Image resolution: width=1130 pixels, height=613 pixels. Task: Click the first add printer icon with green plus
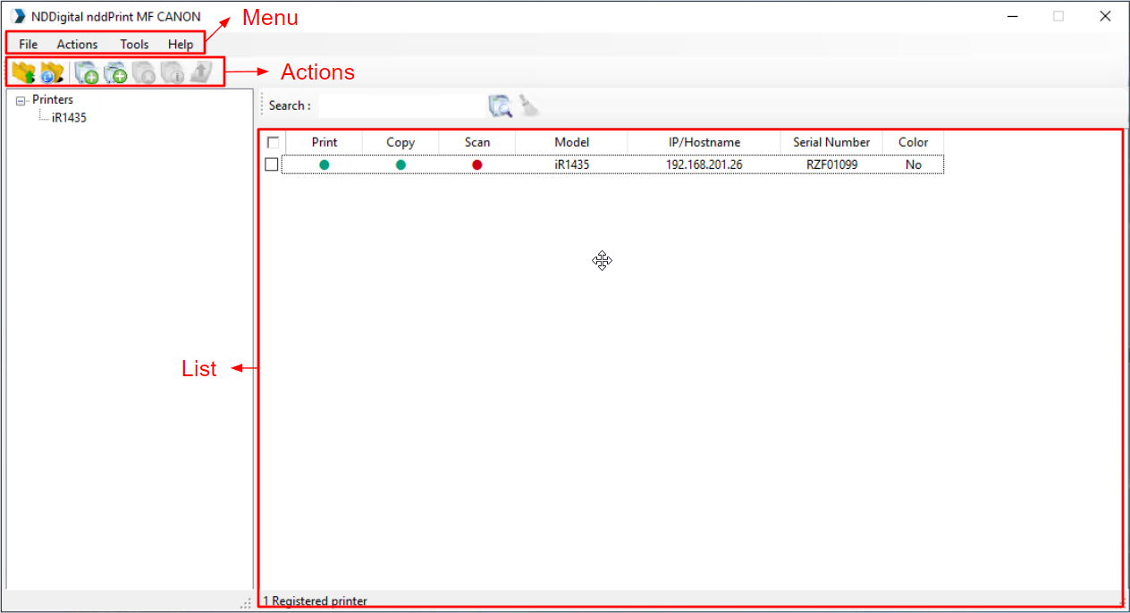[x=86, y=73]
